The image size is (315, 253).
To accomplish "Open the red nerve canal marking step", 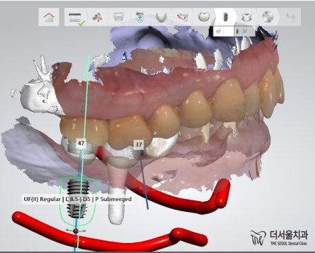I will pos(182,17).
